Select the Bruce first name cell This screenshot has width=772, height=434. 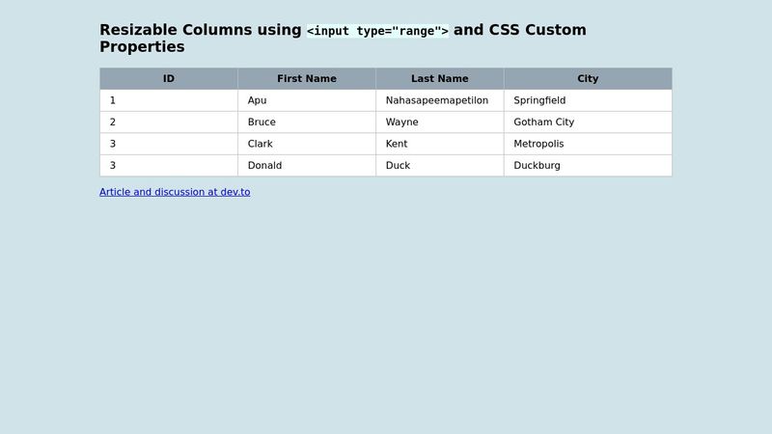(x=307, y=122)
